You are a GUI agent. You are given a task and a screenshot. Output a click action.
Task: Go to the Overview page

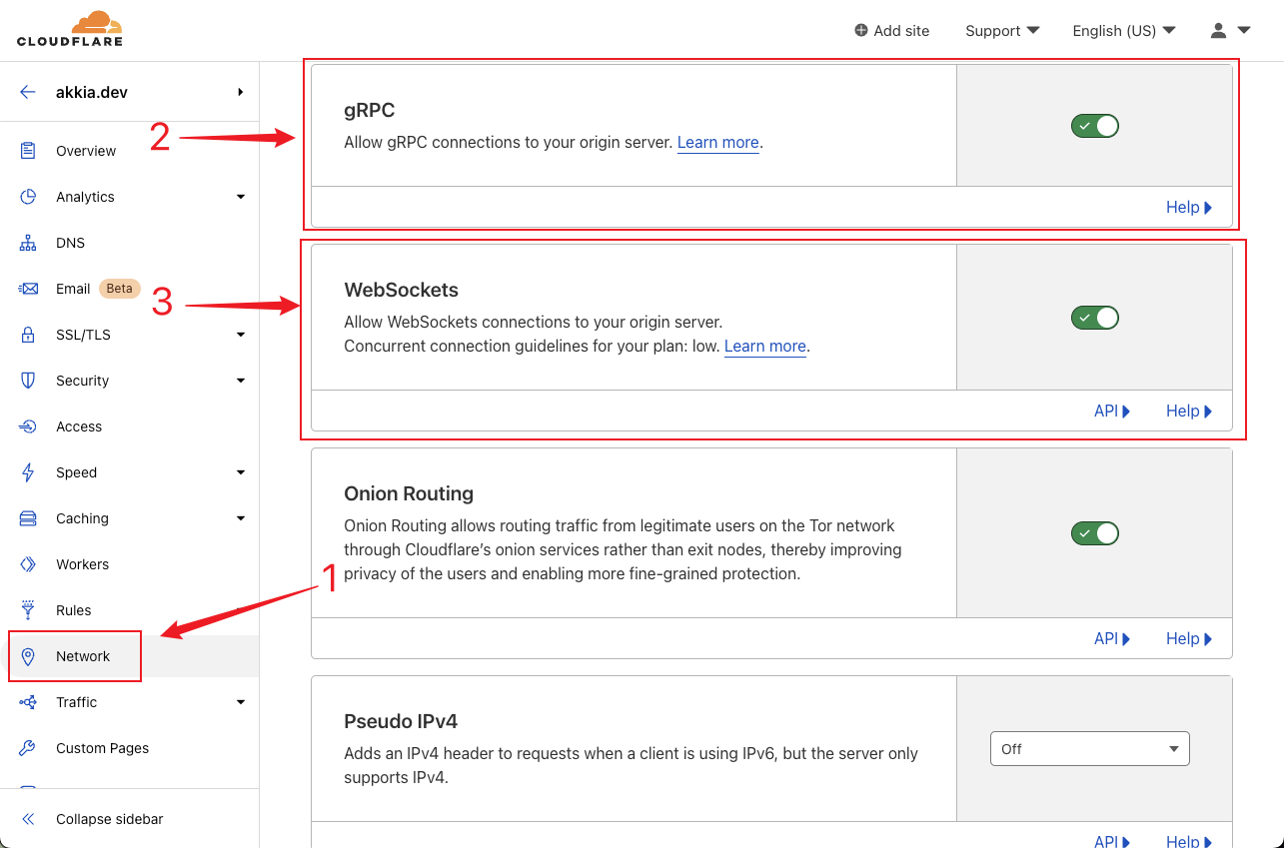pyautogui.click(x=86, y=151)
